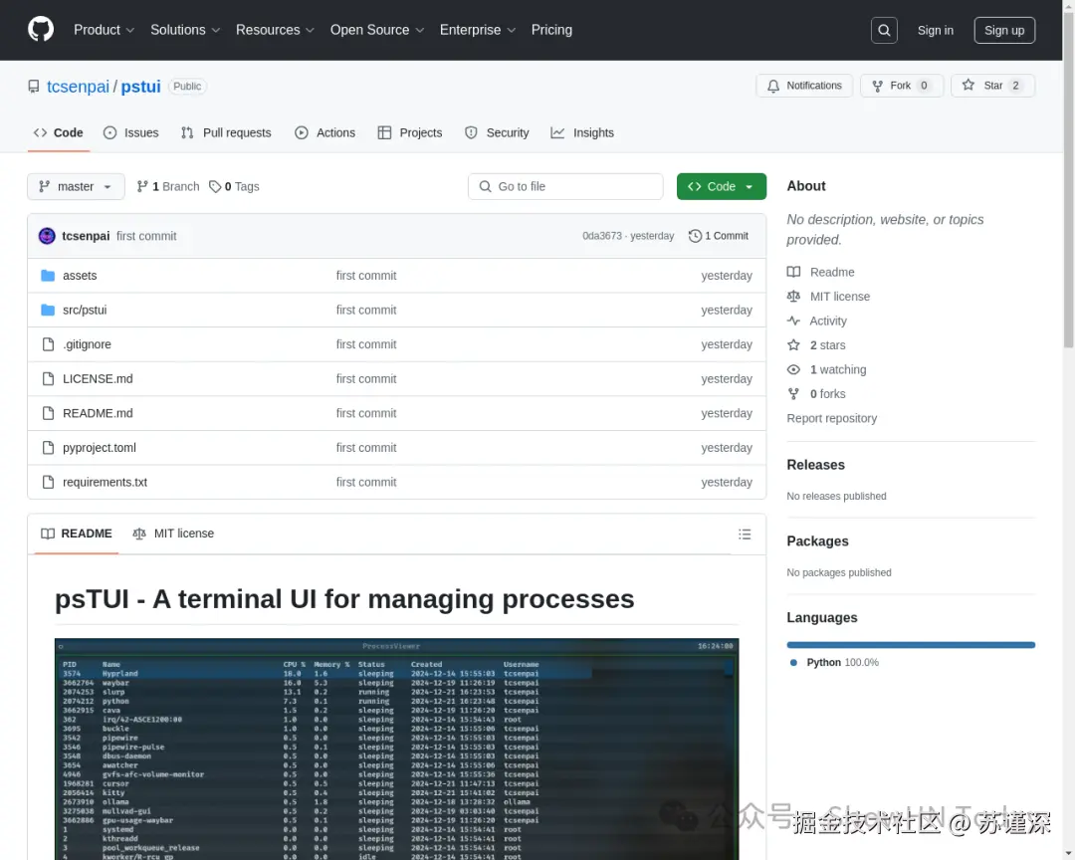The height and width of the screenshot is (860, 1075).
Task: Click the Sign in link
Action: [935, 30]
